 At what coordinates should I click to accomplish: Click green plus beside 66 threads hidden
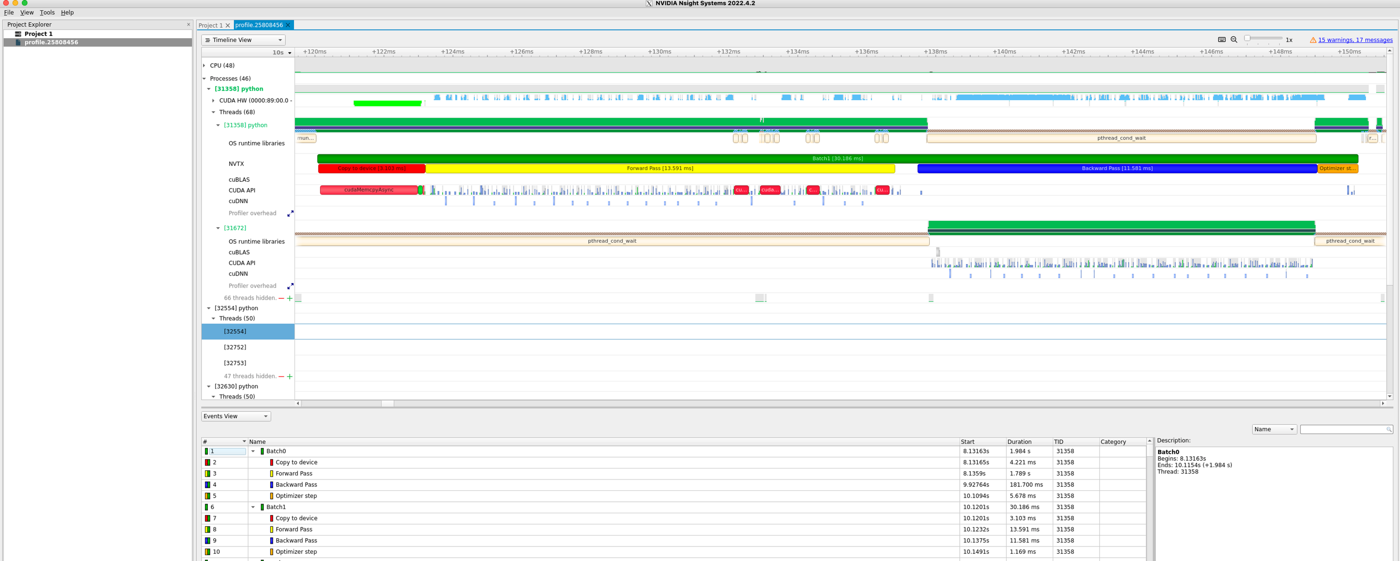point(290,298)
